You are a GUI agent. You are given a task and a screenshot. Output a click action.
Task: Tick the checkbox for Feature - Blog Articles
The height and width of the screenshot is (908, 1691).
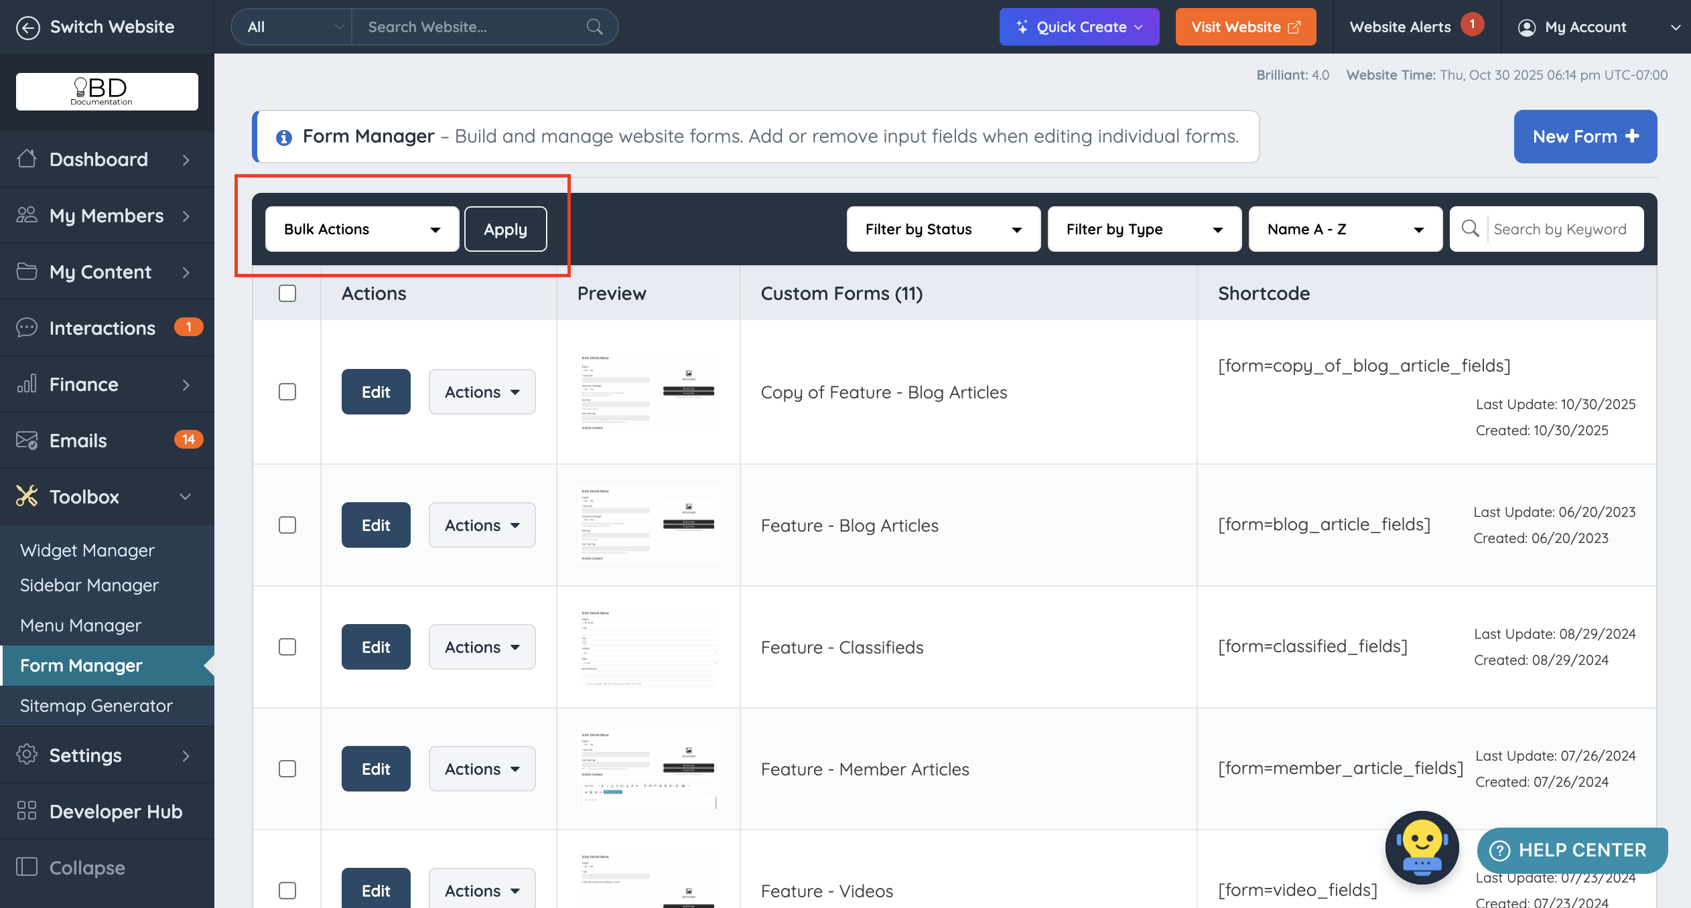tap(287, 525)
